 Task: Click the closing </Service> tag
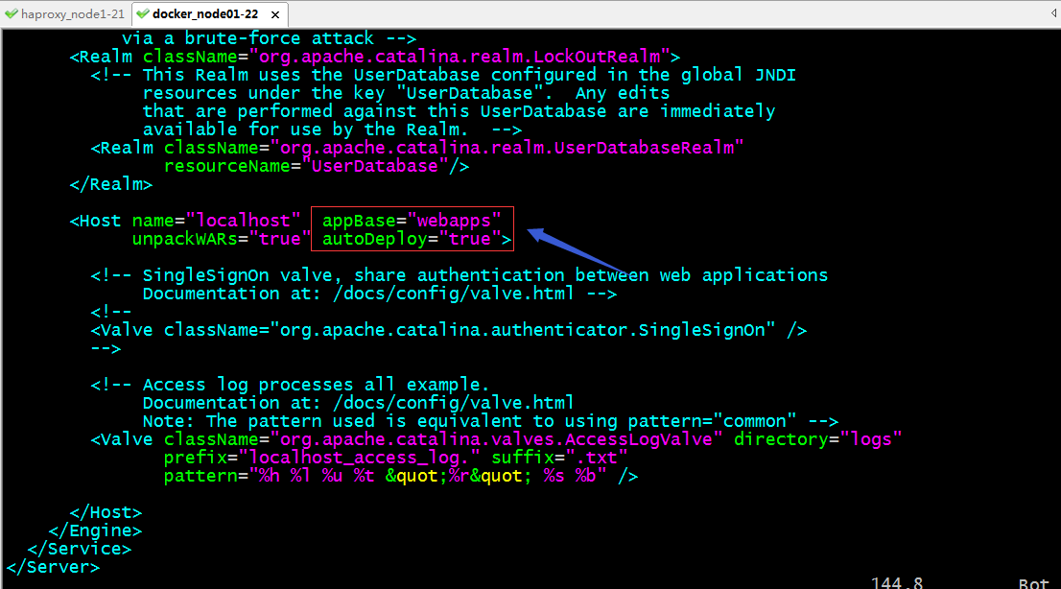80,549
